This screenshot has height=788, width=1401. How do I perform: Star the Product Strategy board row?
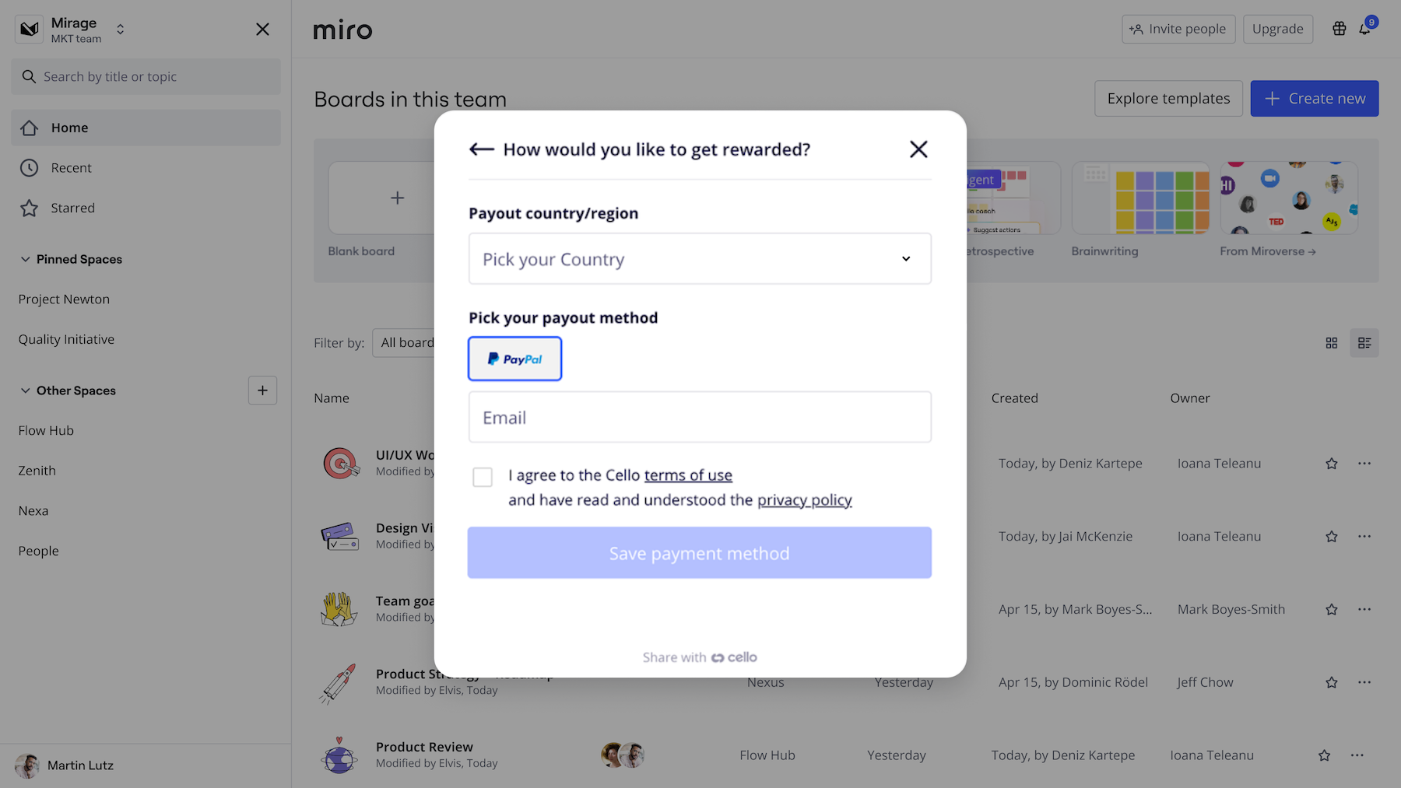pos(1332,682)
